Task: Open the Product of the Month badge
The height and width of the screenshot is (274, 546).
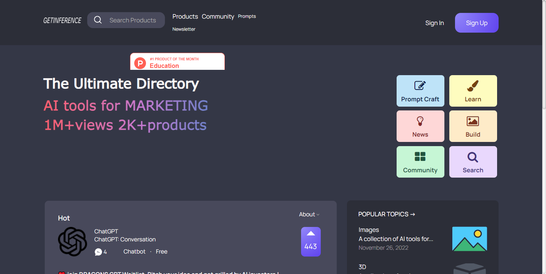Action: [x=177, y=61]
